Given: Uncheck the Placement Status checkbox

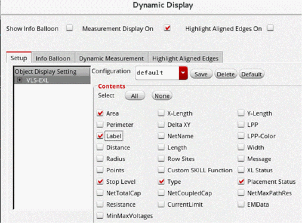Looking at the screenshot, I should click(241, 182).
